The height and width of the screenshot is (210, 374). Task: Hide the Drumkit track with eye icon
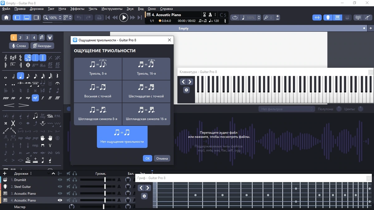(60, 180)
